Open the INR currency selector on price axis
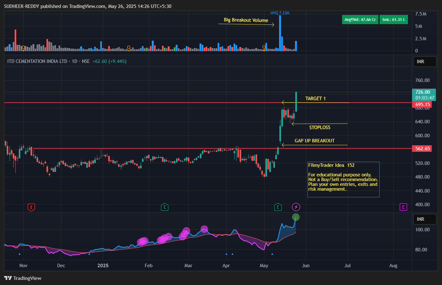 tap(424, 62)
